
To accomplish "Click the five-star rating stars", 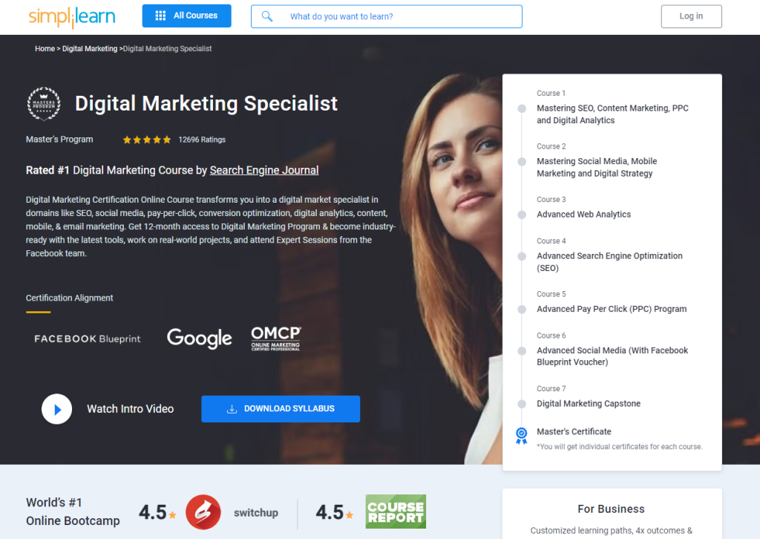I will coord(146,139).
